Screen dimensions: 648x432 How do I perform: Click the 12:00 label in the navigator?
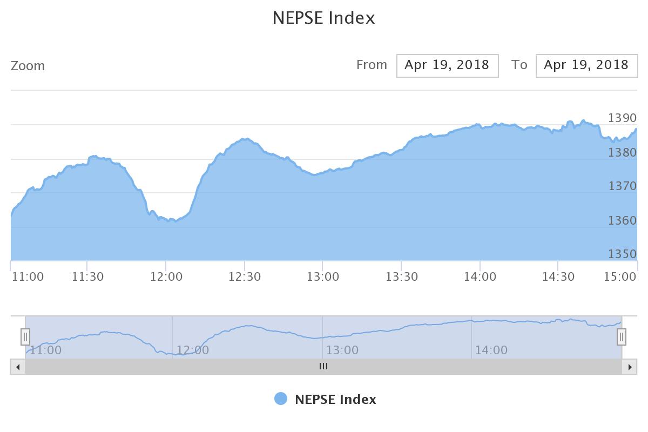(193, 350)
